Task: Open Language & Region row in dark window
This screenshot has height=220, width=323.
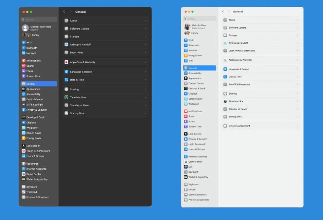Action: tap(105, 72)
